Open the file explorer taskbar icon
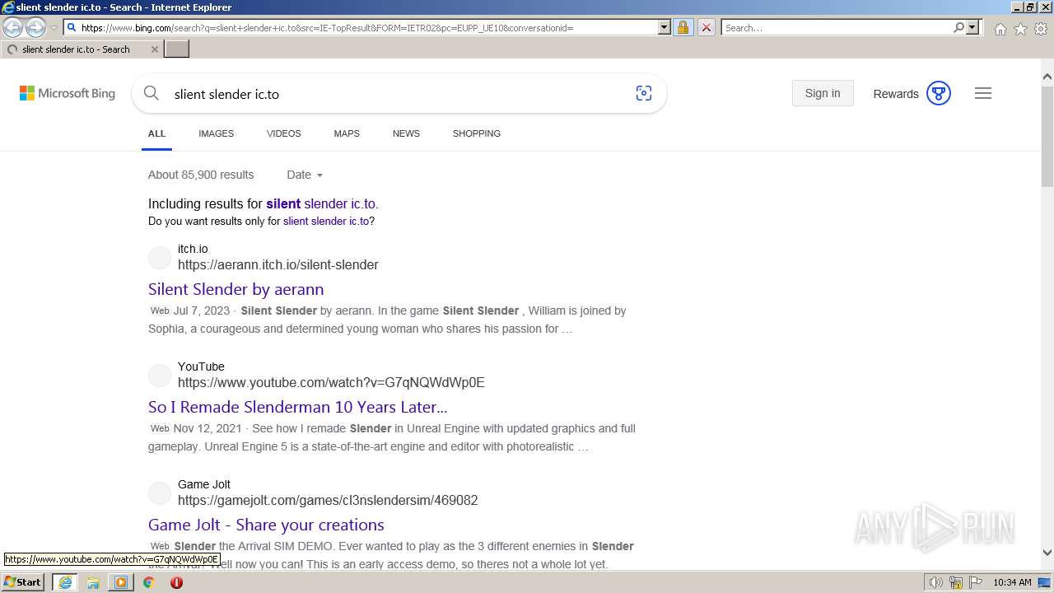The width and height of the screenshot is (1054, 593). point(93,582)
